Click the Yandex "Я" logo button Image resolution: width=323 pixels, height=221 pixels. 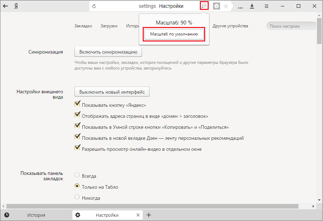click(x=16, y=6)
